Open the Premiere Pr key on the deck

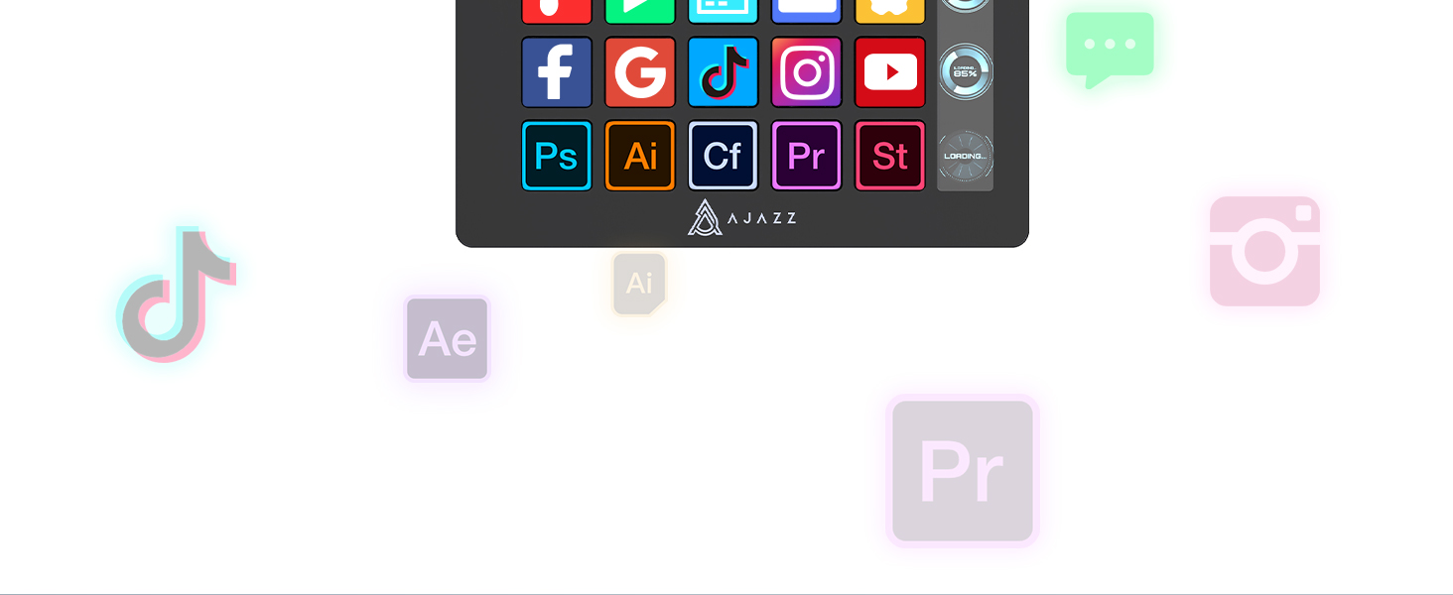[807, 156]
